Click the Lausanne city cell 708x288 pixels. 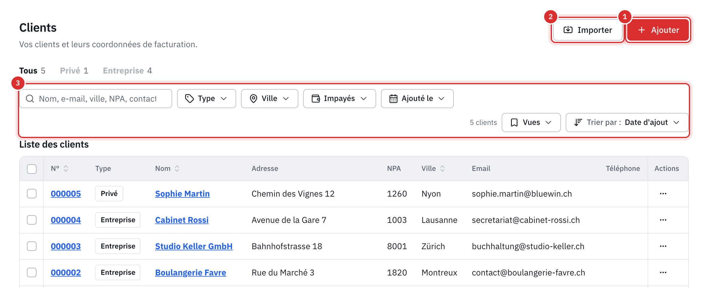(x=440, y=220)
